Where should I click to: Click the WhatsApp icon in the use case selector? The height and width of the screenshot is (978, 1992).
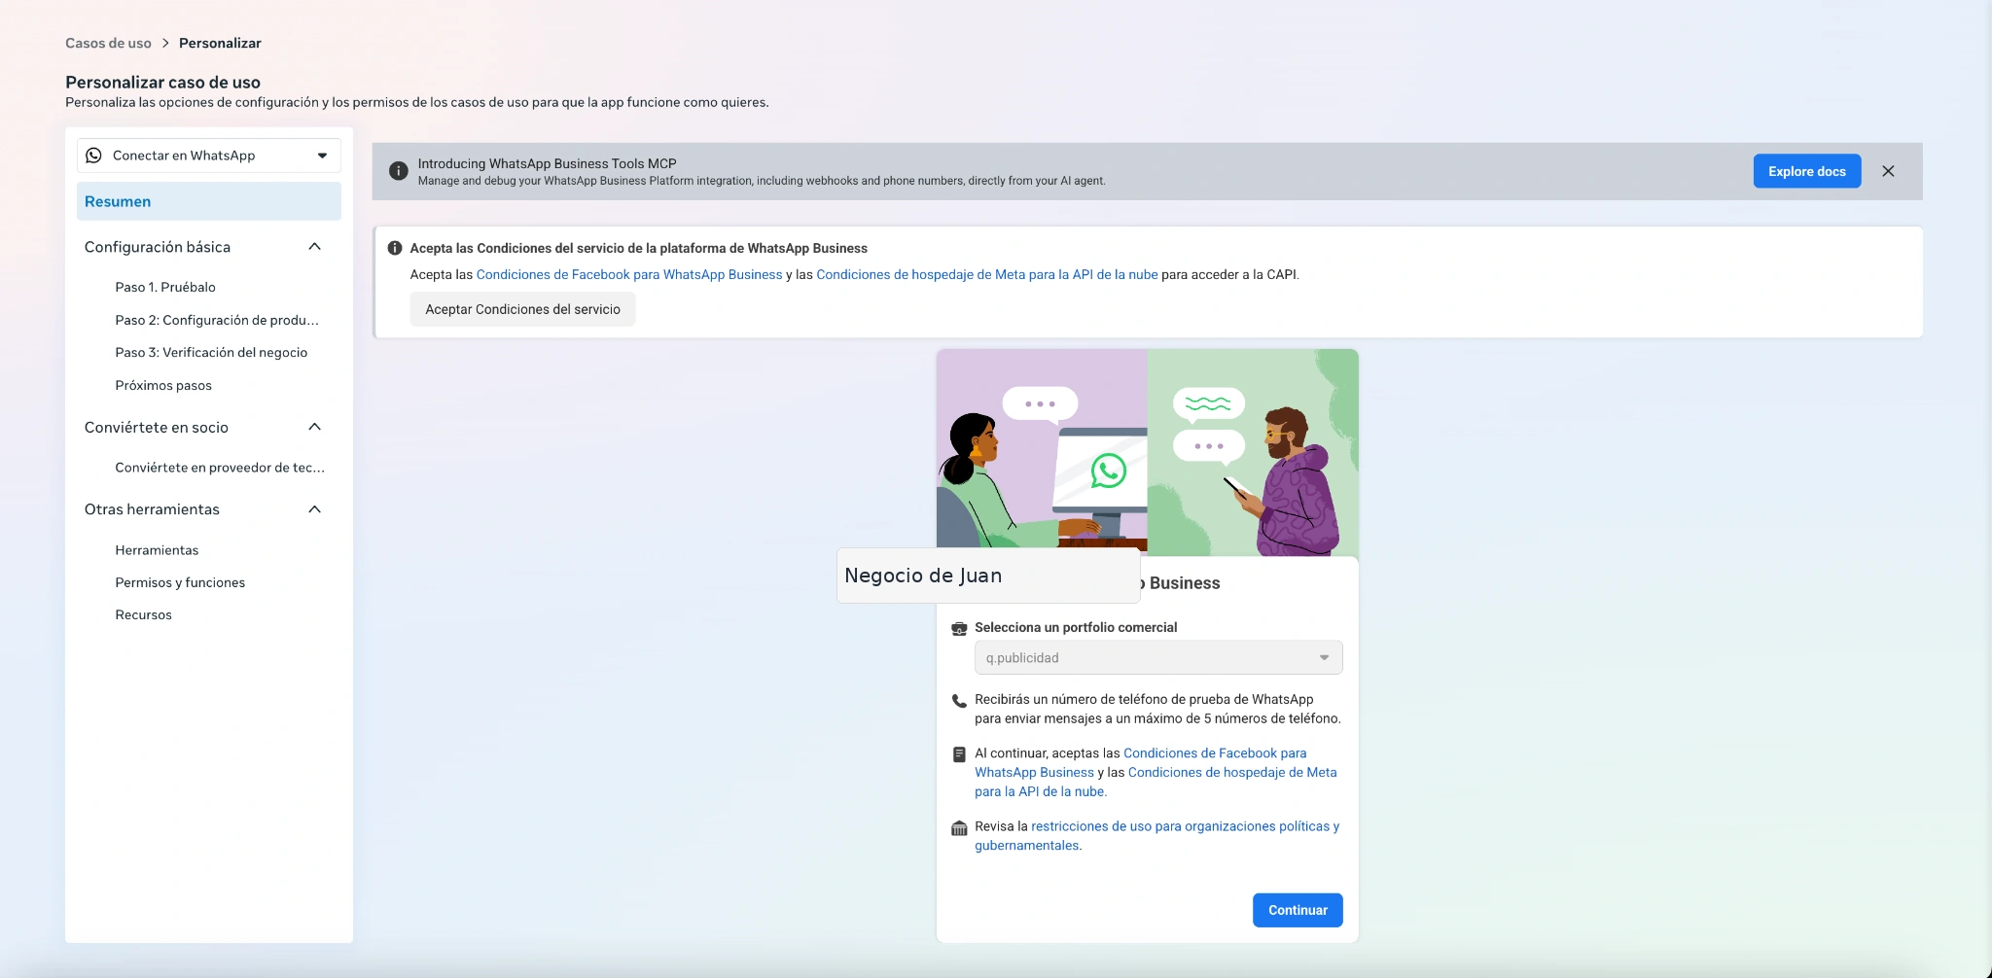93,156
